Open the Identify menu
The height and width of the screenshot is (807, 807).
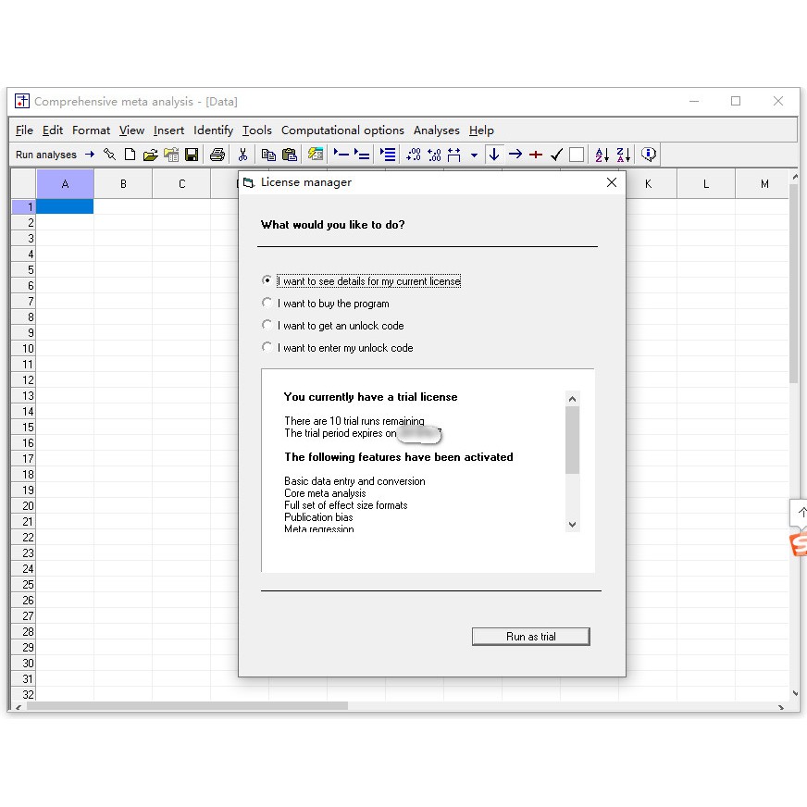[x=213, y=130]
